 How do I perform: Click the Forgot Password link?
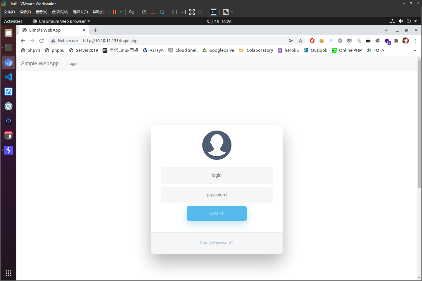click(x=217, y=243)
